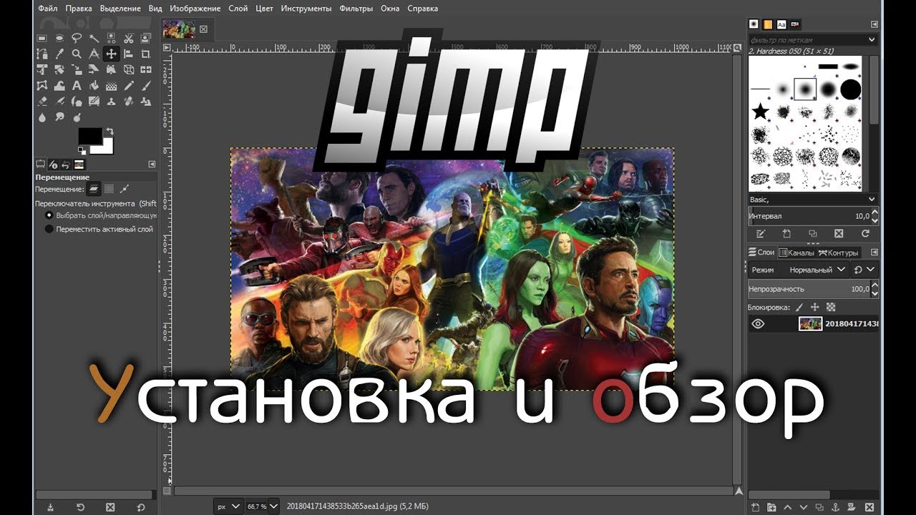Set move mode to path
Viewport: 916px width, 515px height.
125,189
